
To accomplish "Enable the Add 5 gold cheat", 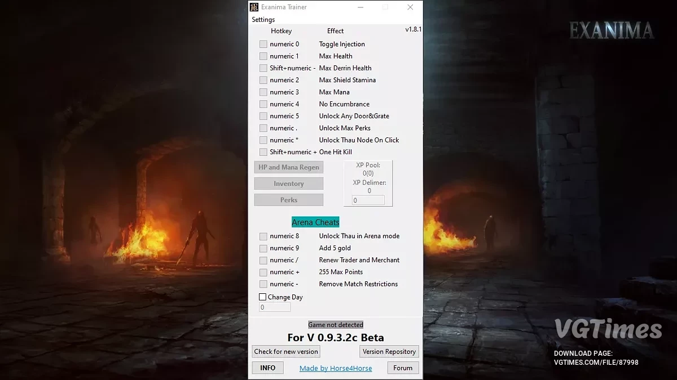I will (x=263, y=248).
